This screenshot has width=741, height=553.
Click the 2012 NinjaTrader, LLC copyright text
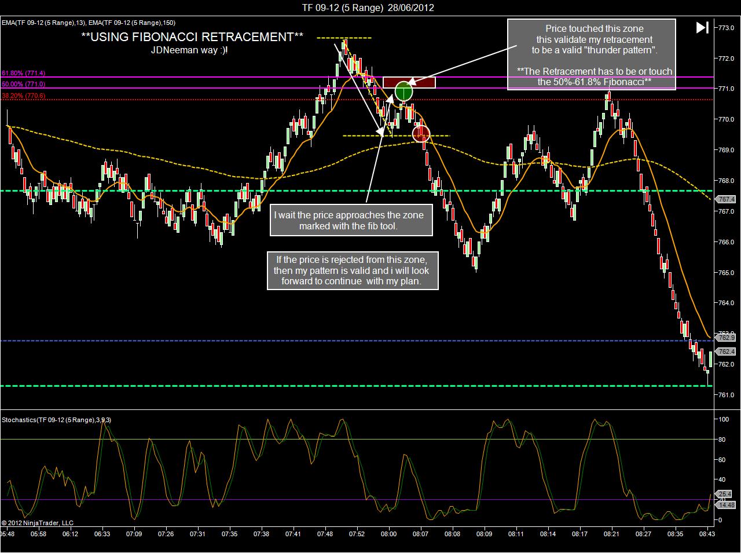38,523
